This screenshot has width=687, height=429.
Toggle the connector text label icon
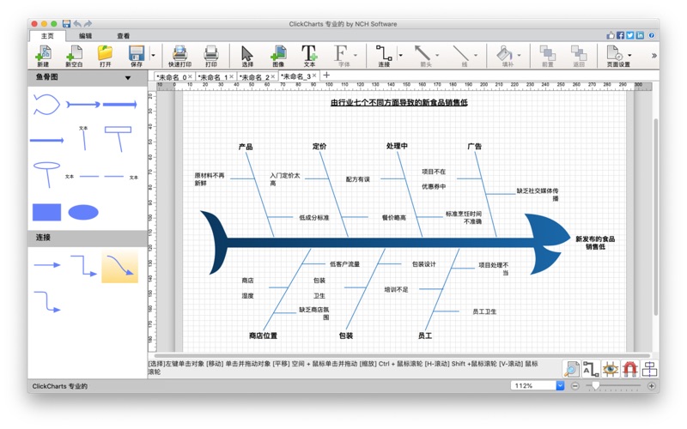[x=591, y=369]
